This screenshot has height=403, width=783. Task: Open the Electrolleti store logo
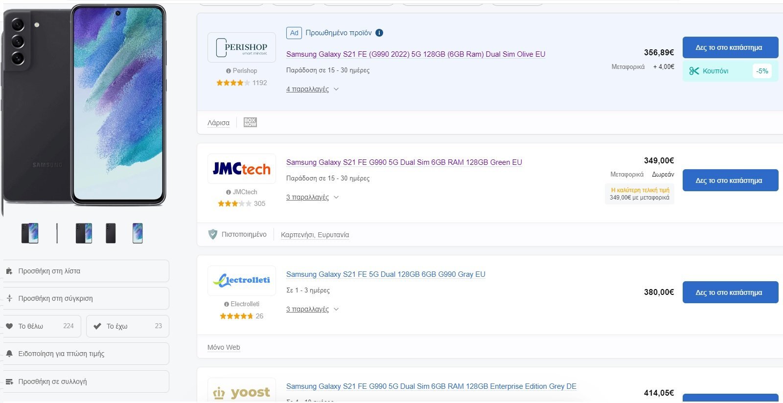[242, 281]
